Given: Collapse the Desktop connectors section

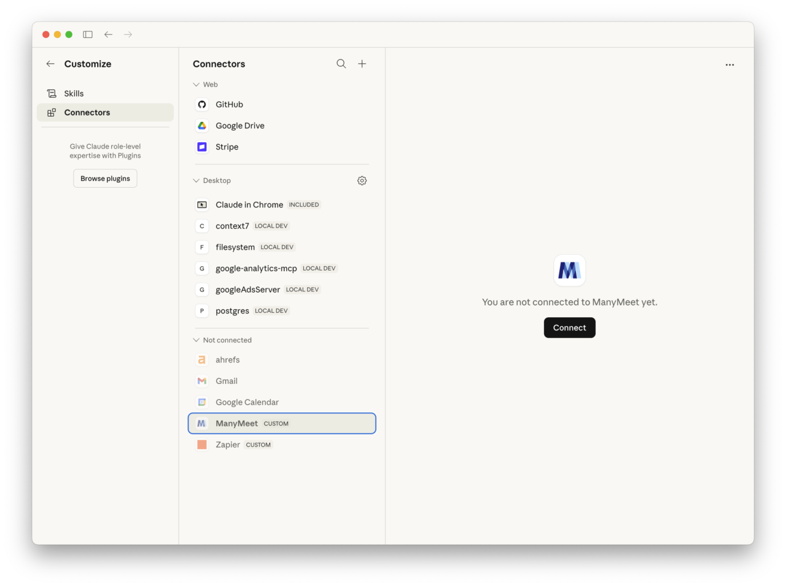Looking at the screenshot, I should tap(195, 180).
